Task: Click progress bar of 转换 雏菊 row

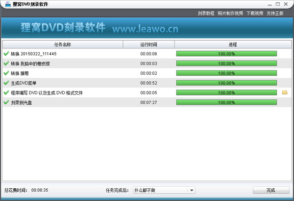Action: [x=226, y=73]
